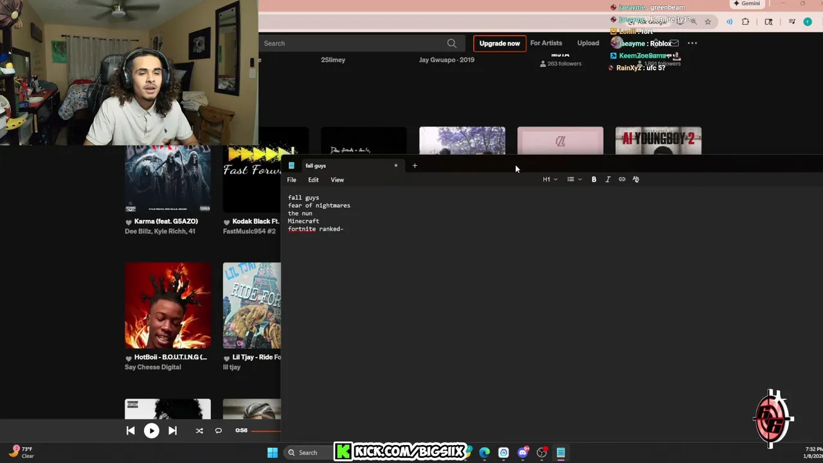Open the SoundCloud Upload link
This screenshot has width=823, height=463.
(x=588, y=43)
